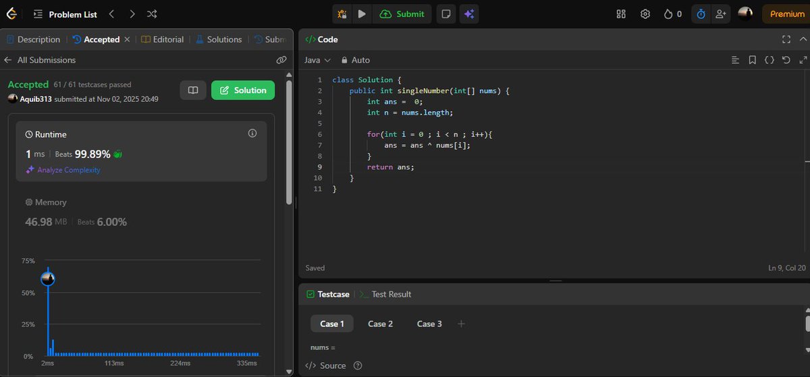Screen dimensions: 810x377
Task: Collapse the Code panel chevron
Action: click(x=803, y=40)
